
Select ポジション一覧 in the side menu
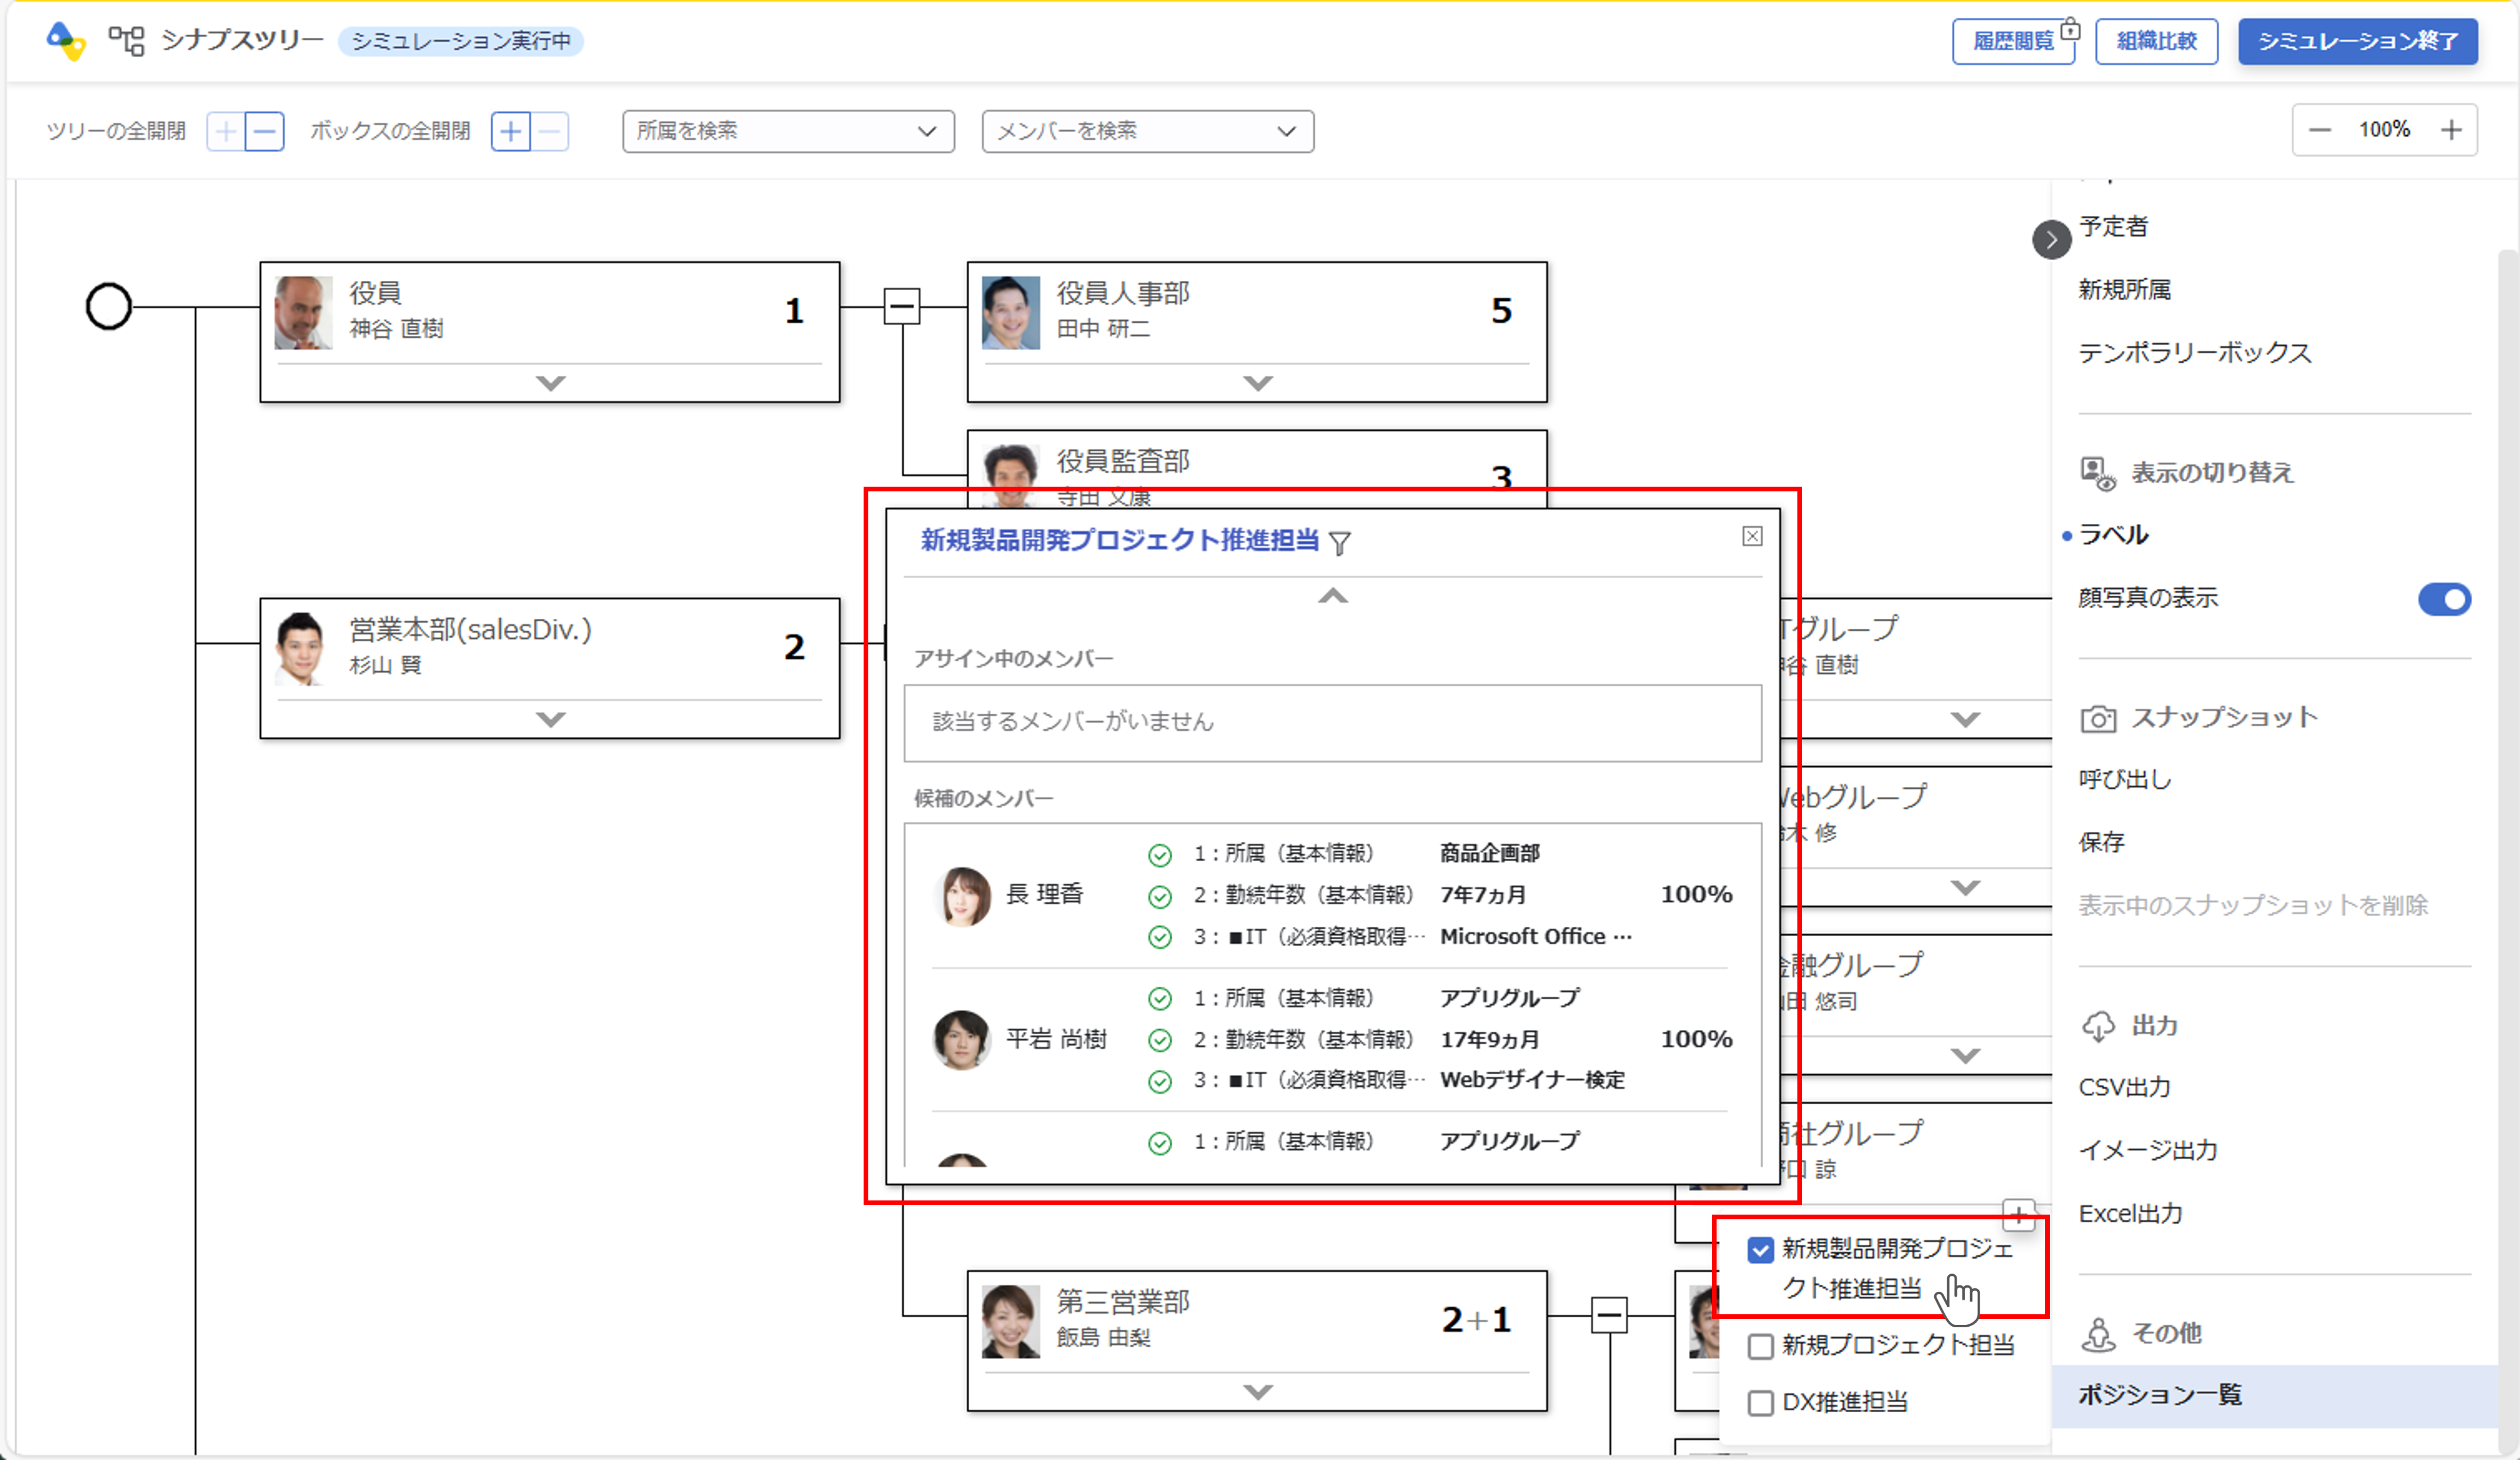(2160, 1395)
